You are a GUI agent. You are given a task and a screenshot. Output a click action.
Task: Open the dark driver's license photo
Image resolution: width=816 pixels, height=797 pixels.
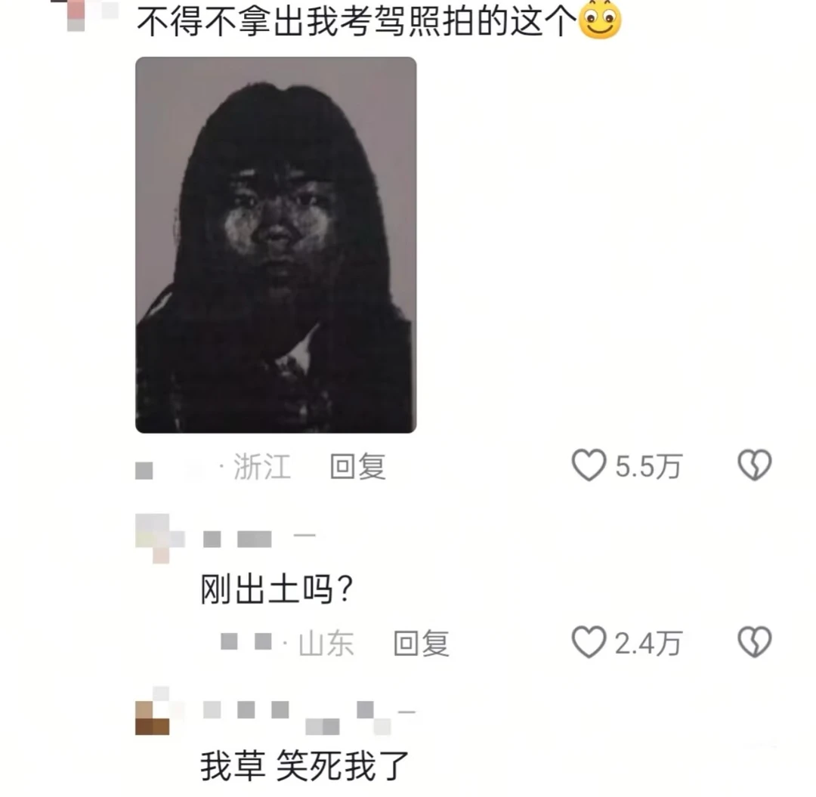(x=276, y=245)
